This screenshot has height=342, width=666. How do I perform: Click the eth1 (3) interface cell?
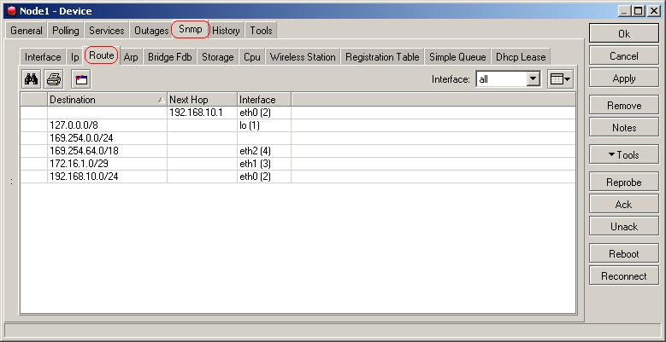tap(264, 164)
